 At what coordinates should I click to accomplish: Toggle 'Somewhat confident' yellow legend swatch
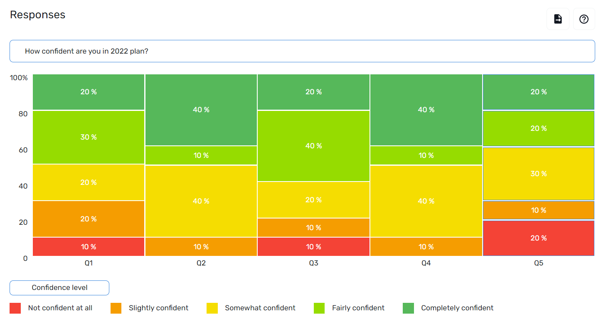click(x=212, y=308)
